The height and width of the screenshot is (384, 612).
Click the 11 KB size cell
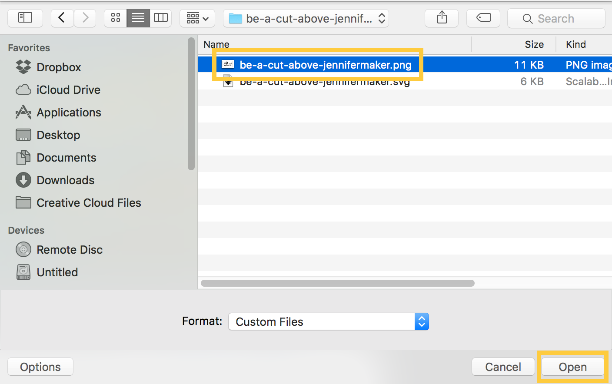(x=529, y=65)
